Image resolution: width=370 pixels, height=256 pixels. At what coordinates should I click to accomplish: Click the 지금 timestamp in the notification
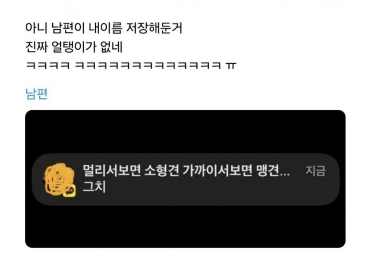315,171
